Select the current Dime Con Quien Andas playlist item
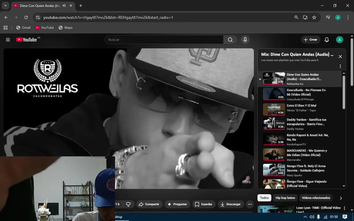Image resolution: width=354 pixels, height=221 pixels. coord(300,79)
